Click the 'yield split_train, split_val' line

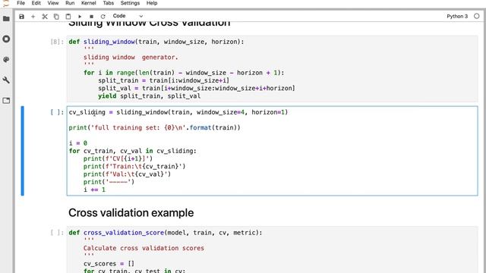click(x=150, y=96)
